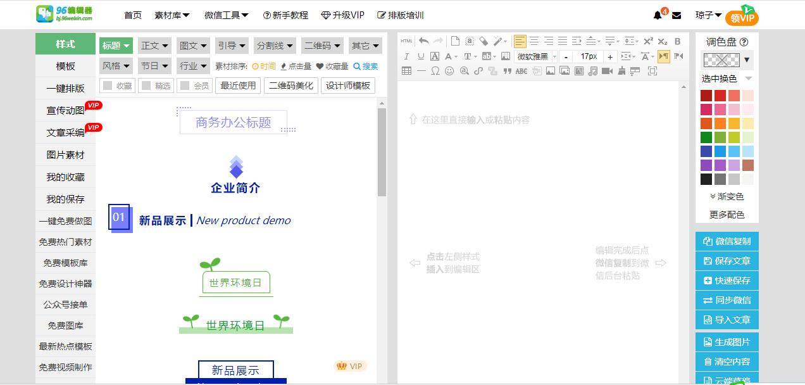The image size is (805, 385).
Task: Insert a special character with the Omega icon
Action: (x=435, y=71)
